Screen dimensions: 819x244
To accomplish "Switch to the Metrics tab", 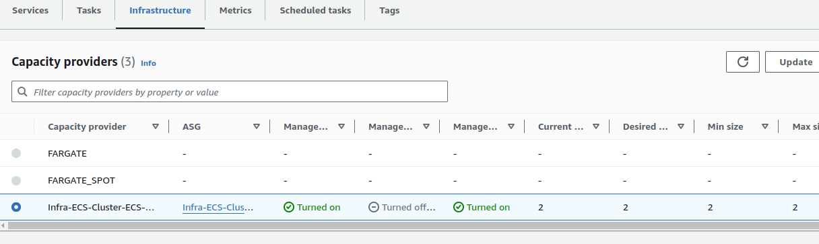I will click(235, 11).
